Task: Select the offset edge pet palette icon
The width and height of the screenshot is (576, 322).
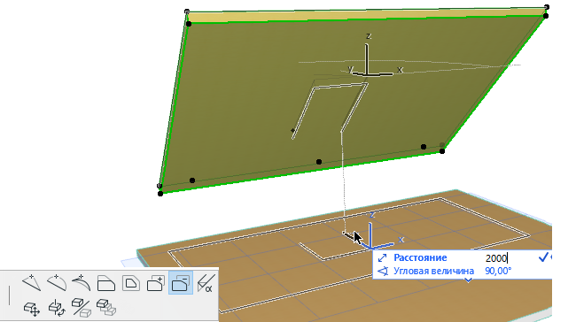Action: click(106, 283)
